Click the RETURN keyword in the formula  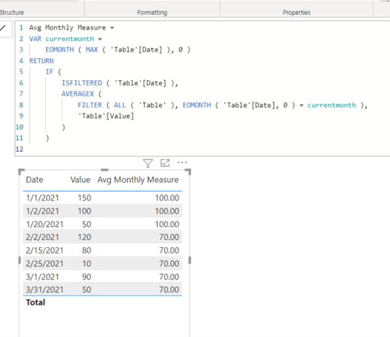coord(41,61)
